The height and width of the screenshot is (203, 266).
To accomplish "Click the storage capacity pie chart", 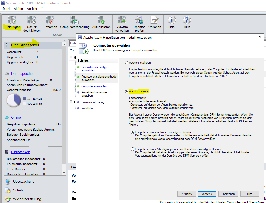I will 14,100.
